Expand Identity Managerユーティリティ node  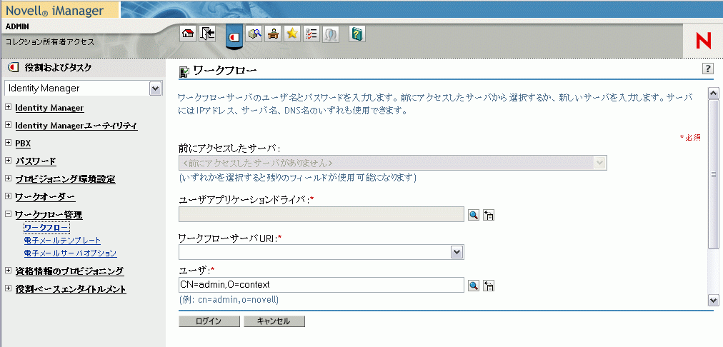(8, 125)
